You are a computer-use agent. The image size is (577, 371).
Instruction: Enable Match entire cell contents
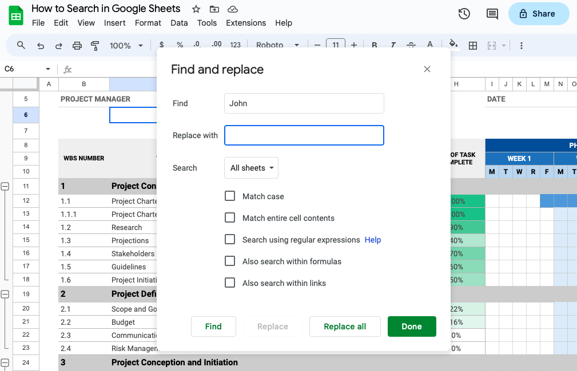[x=230, y=217]
